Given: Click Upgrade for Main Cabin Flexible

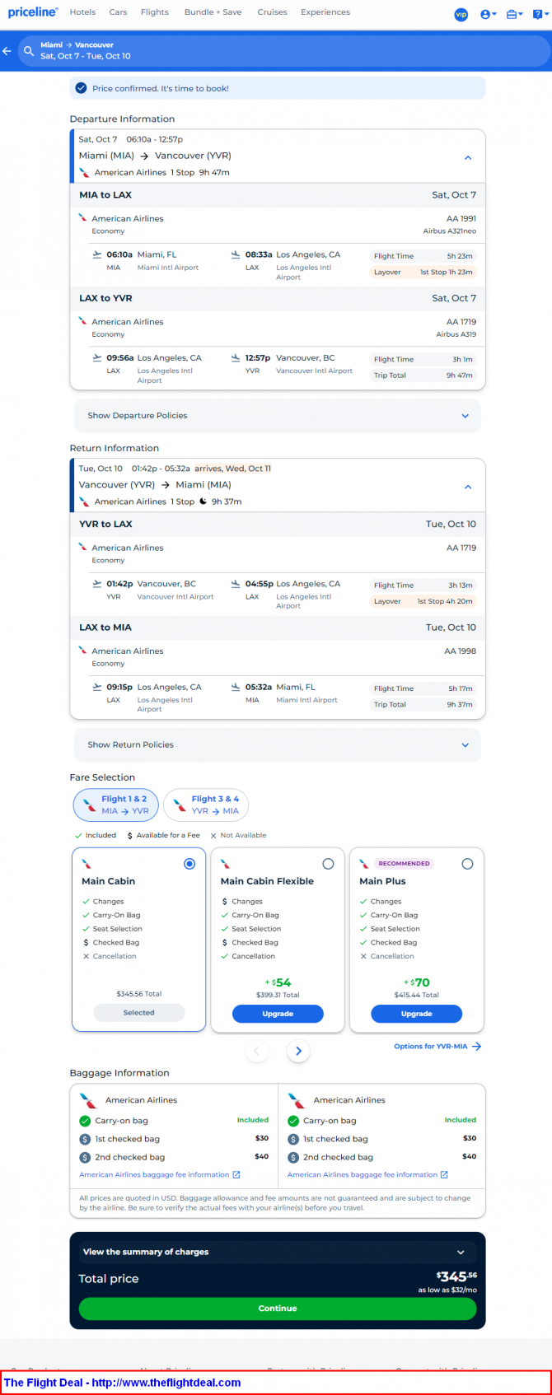Looking at the screenshot, I should click(x=278, y=1014).
